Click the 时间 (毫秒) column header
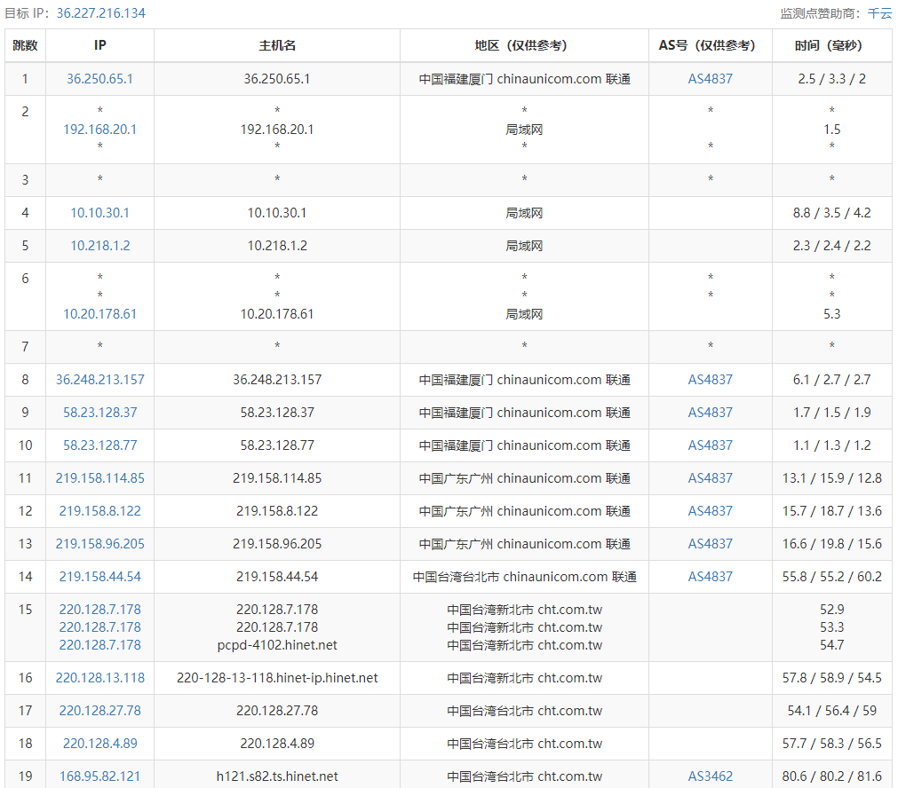The height and width of the screenshot is (788, 898). (x=832, y=45)
